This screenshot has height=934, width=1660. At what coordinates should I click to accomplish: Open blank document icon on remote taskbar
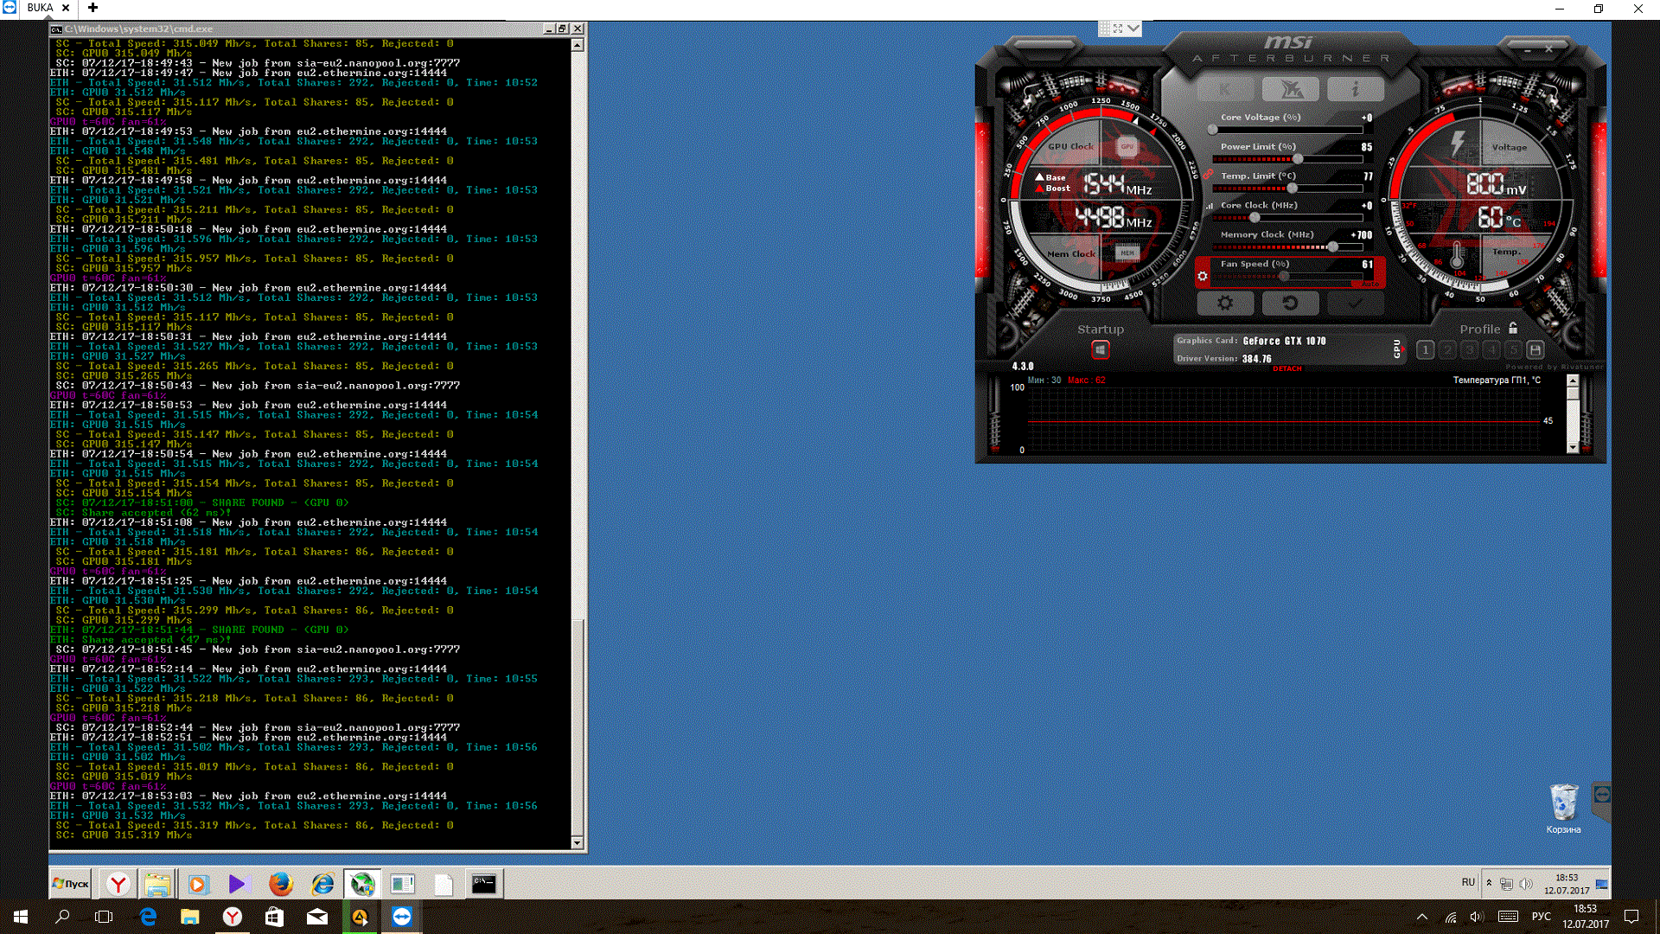(444, 884)
